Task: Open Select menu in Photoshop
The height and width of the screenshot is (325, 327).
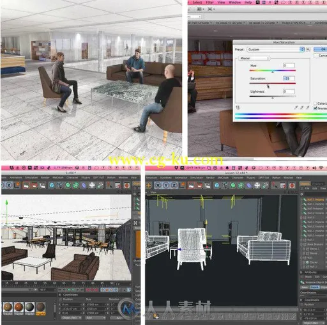Action: (197, 3)
